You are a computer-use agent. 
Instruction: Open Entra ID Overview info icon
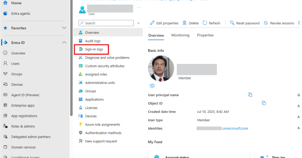(x=5, y=53)
